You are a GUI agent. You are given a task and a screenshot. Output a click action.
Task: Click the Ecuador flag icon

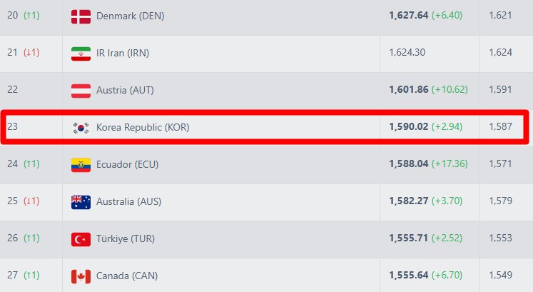tap(81, 164)
